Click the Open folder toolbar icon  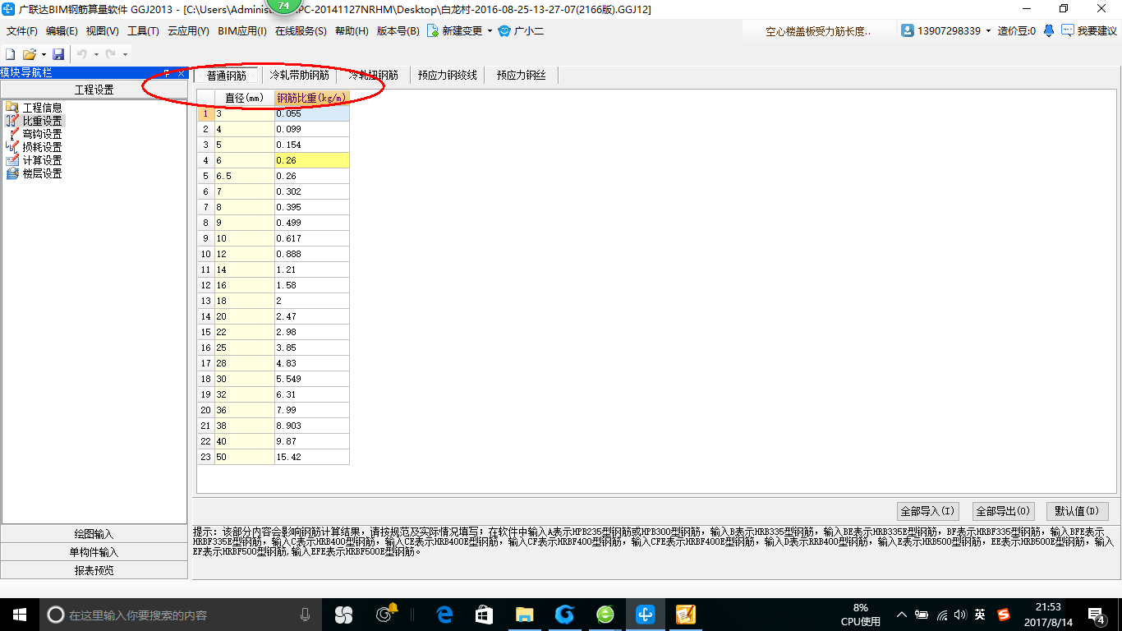pyautogui.click(x=30, y=54)
